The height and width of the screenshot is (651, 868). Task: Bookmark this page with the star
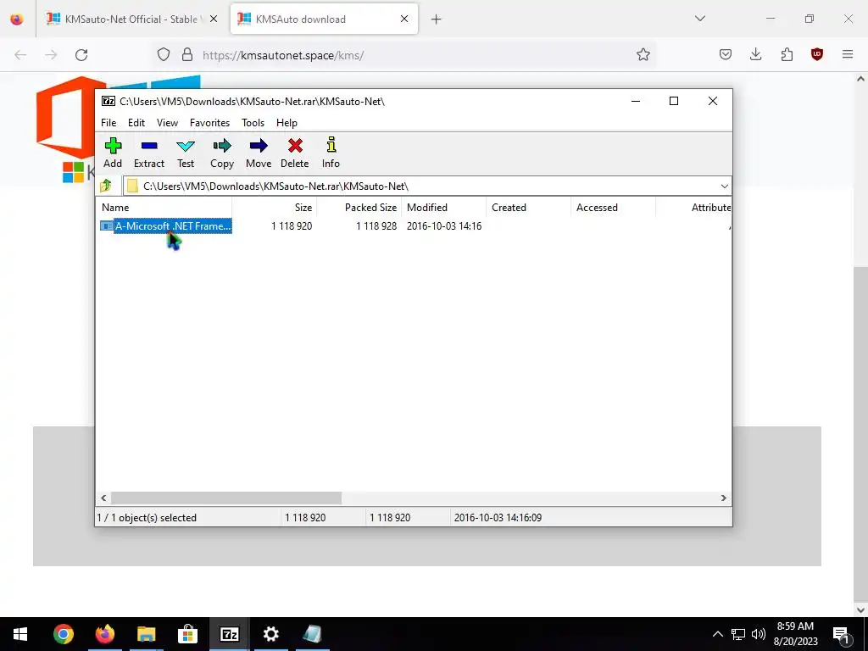pos(643,55)
